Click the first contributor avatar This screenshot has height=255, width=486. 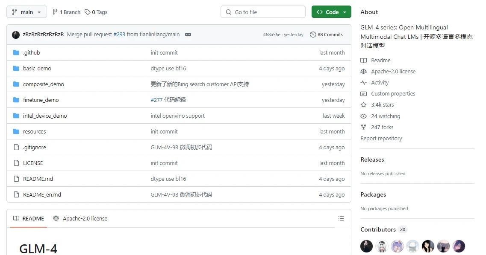point(366,246)
